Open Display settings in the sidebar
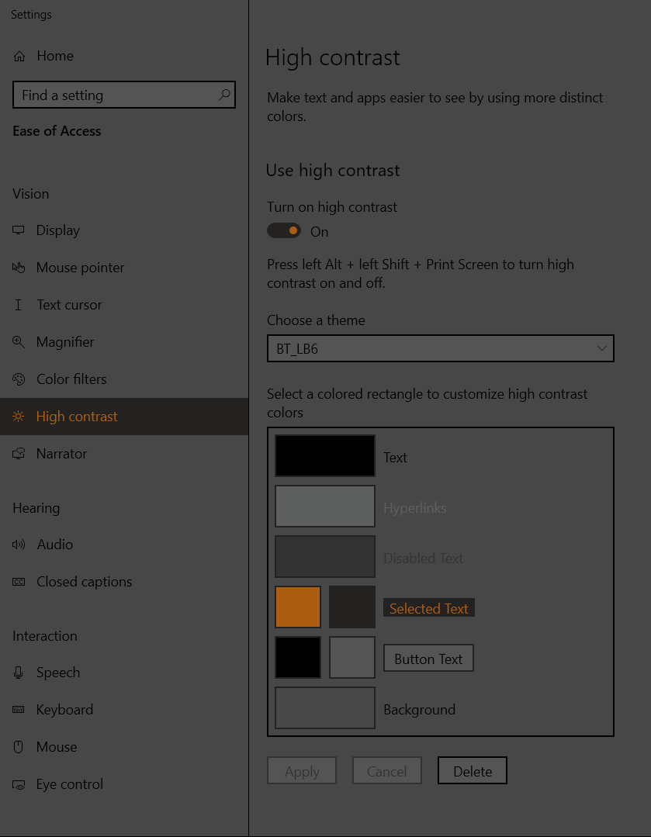This screenshot has width=651, height=837. tap(58, 230)
